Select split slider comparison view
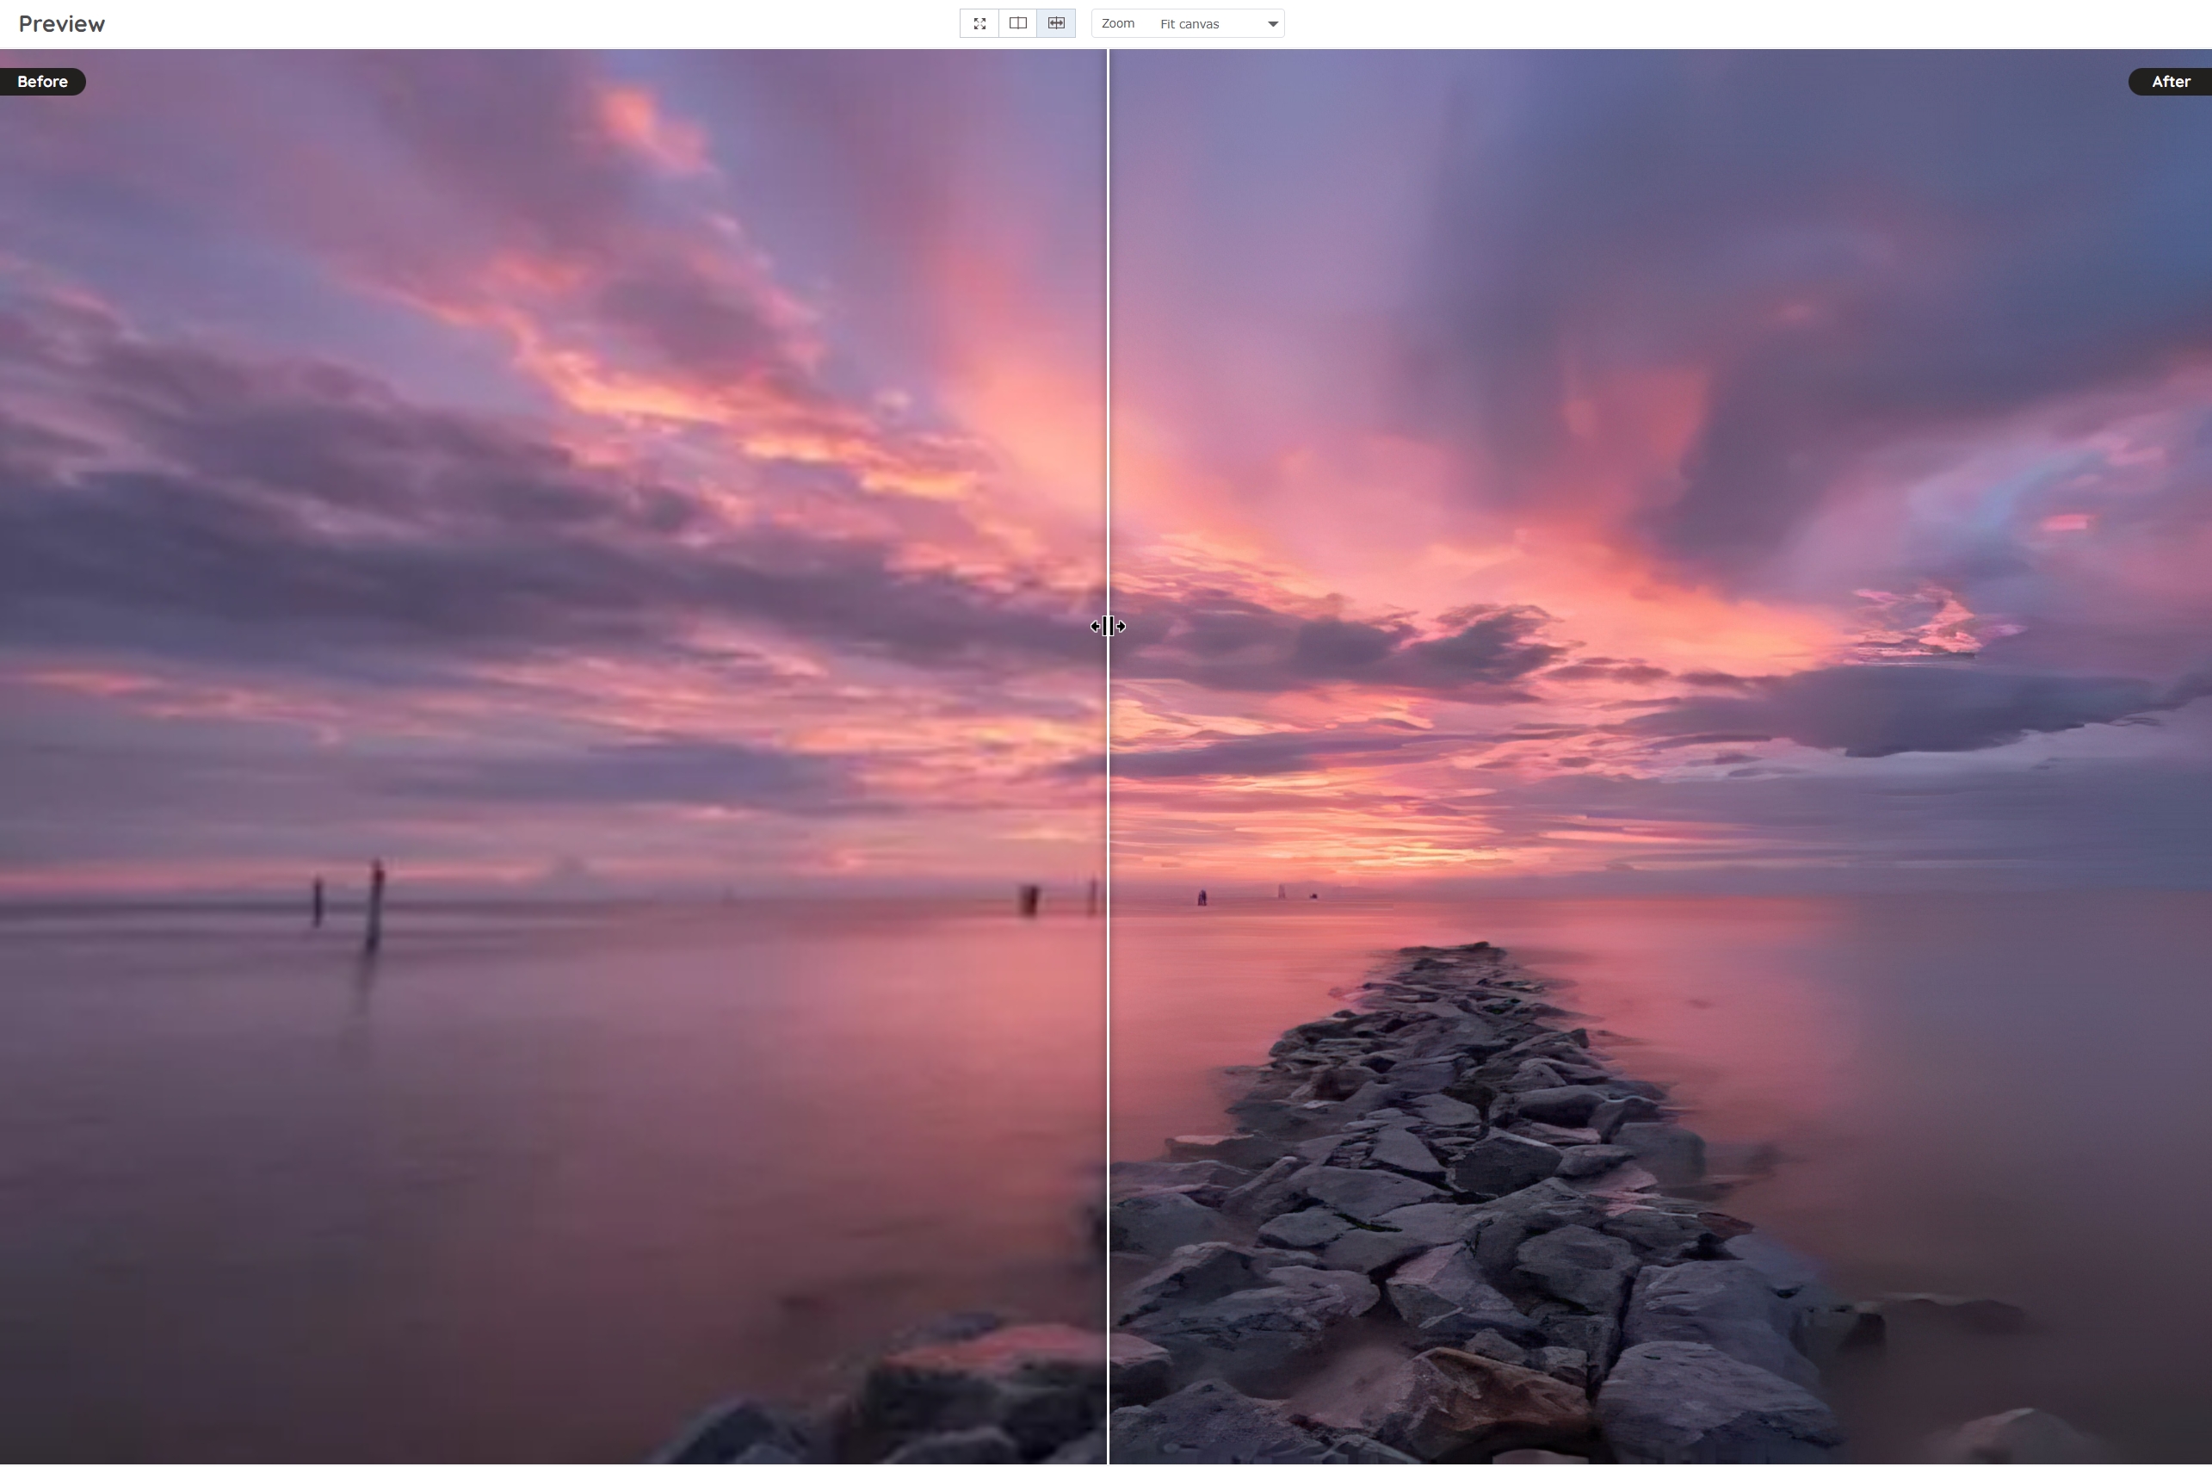The image size is (2212, 1467). pos(1056,23)
